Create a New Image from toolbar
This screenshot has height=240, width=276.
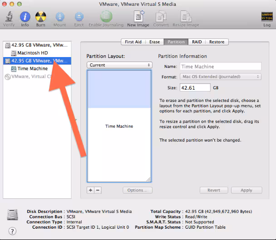click(x=139, y=16)
